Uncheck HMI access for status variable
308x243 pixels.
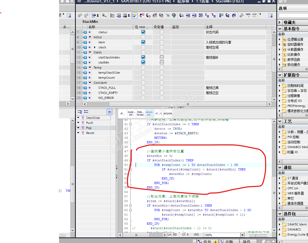143,32
